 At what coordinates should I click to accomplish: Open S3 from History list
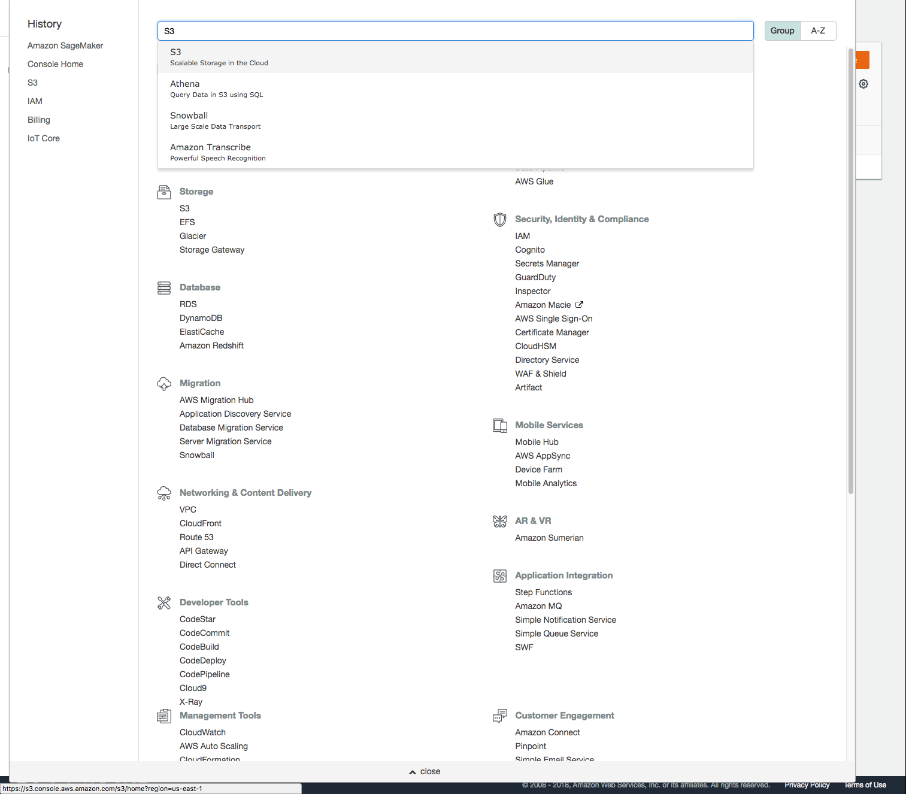click(x=32, y=83)
